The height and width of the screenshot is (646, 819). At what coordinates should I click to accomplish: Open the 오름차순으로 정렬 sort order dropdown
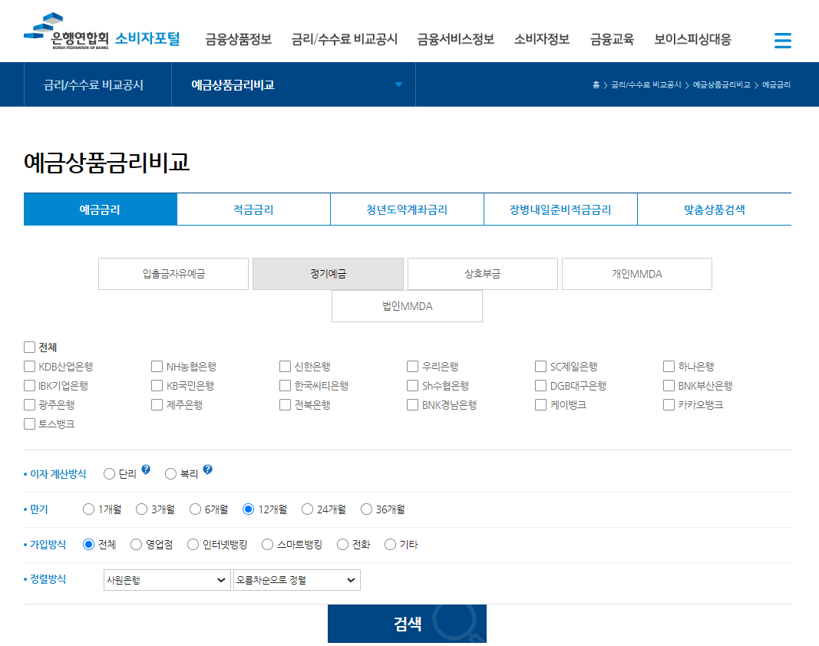[296, 580]
